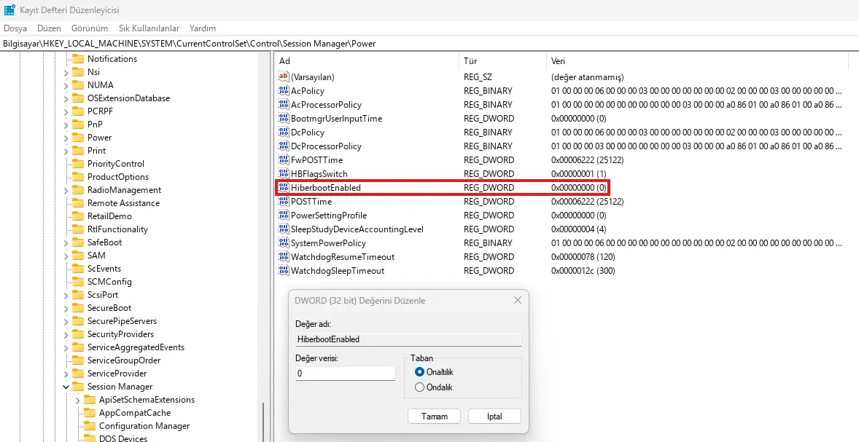Viewport: 859px width, 442px height.
Task: Select the WatchdogResumeTimeout value icon
Action: (283, 256)
